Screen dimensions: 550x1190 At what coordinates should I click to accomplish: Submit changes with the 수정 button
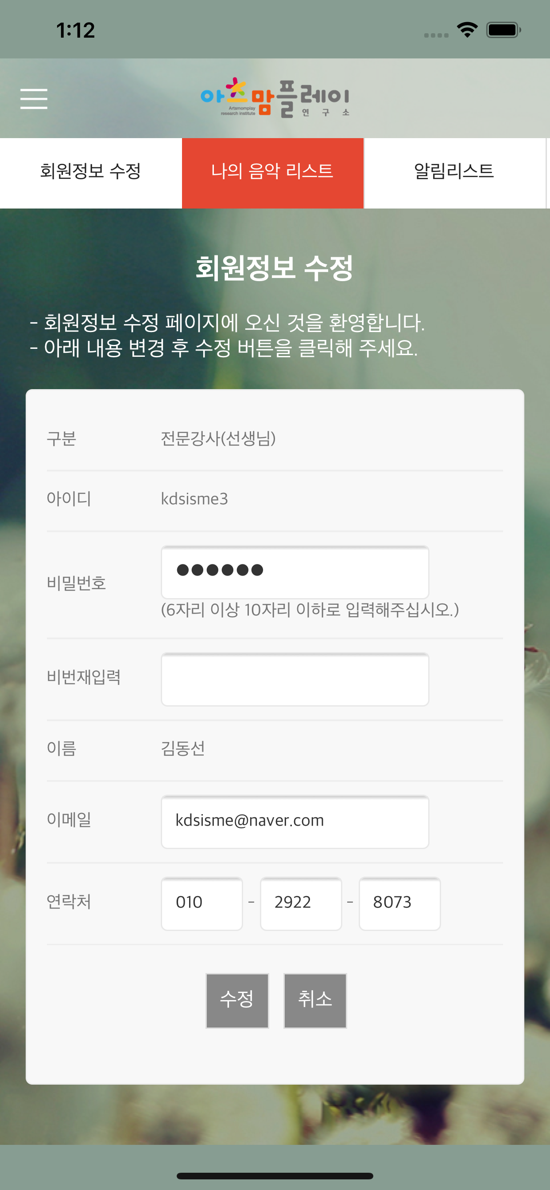[237, 1001]
